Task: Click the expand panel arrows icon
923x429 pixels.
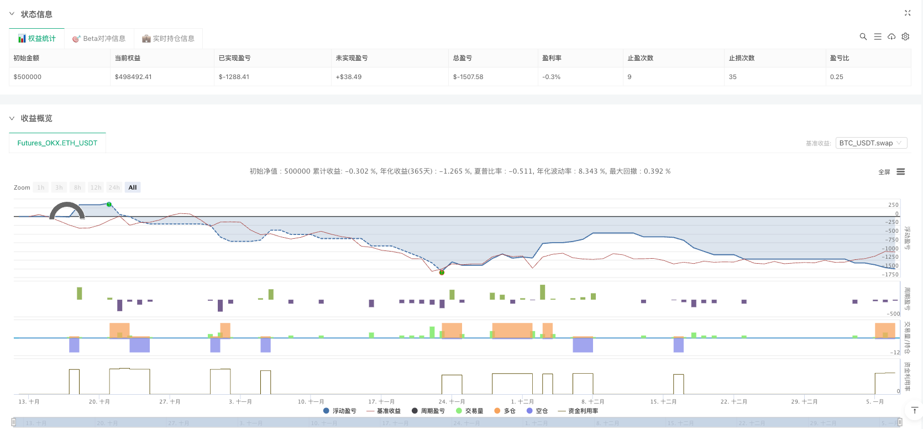Action: pos(907,13)
